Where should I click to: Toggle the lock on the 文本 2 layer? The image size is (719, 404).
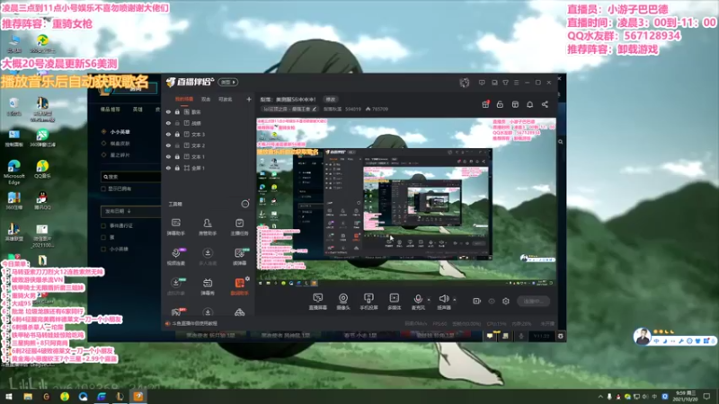(x=177, y=145)
